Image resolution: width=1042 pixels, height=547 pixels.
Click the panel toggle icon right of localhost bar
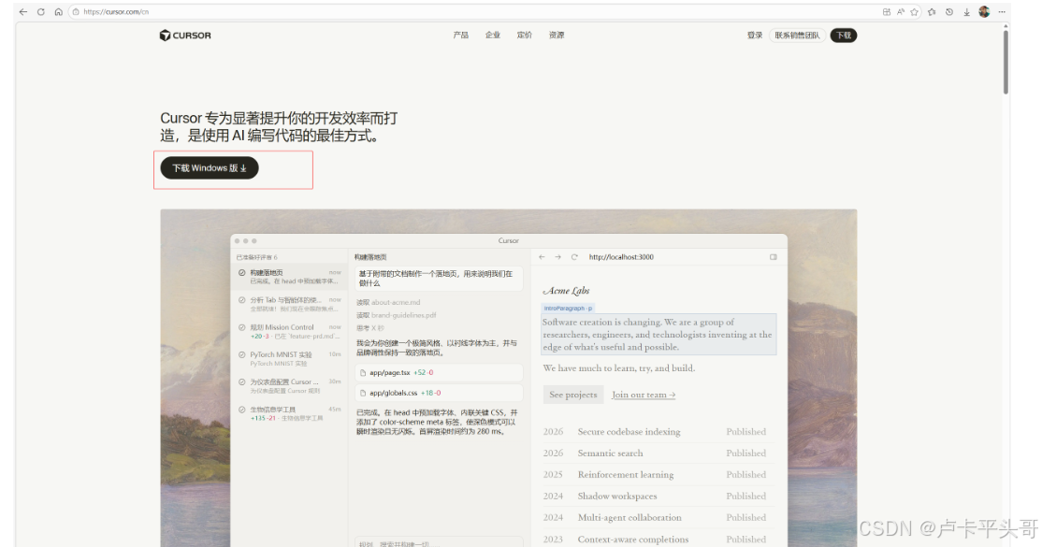pyautogui.click(x=774, y=257)
